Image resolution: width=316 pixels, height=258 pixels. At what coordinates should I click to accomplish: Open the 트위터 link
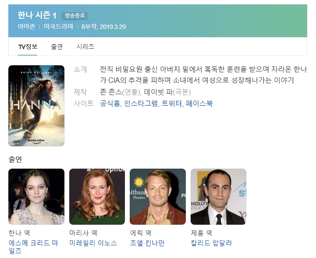(172, 103)
